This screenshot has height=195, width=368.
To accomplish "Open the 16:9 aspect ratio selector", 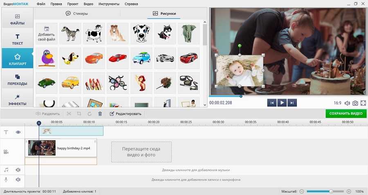I will pyautogui.click(x=337, y=103).
